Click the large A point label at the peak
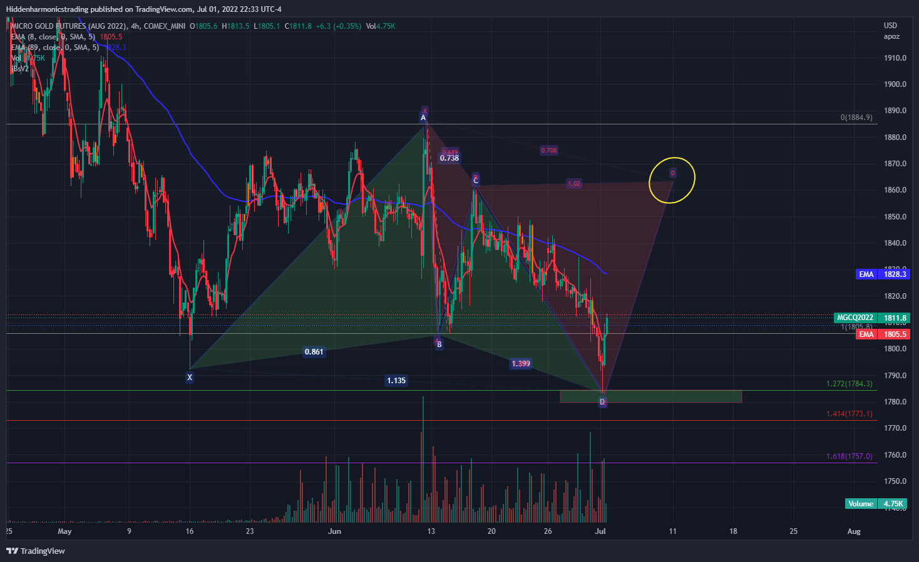919x562 pixels. tap(423, 118)
